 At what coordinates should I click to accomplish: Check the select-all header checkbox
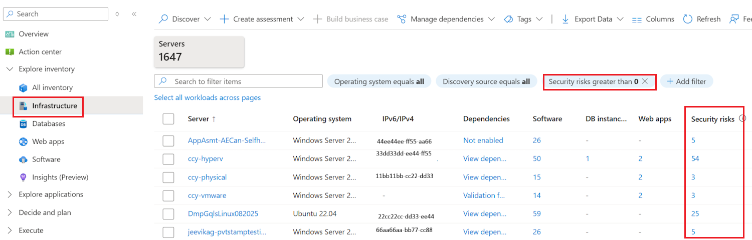168,119
